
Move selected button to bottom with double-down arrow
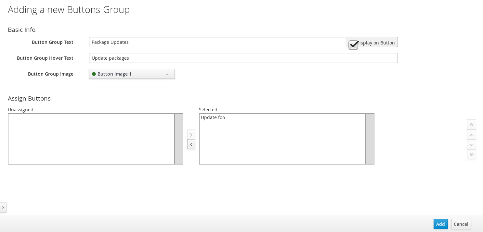click(x=472, y=154)
